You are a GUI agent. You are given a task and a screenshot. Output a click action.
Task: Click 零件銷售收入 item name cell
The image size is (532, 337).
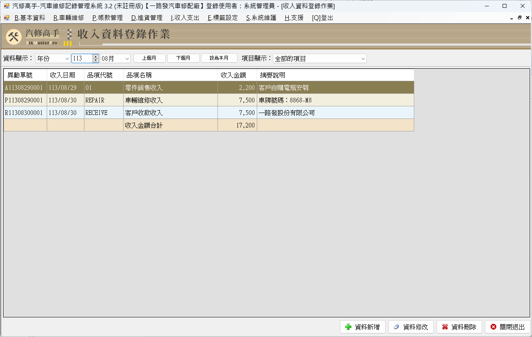point(170,87)
